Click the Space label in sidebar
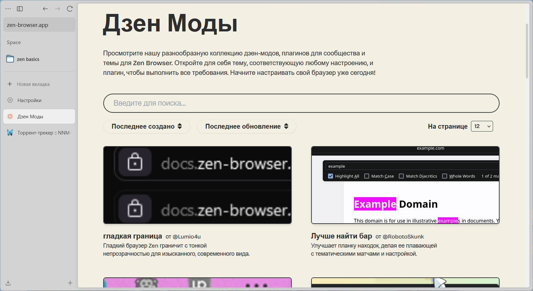533x291 pixels. (14, 42)
